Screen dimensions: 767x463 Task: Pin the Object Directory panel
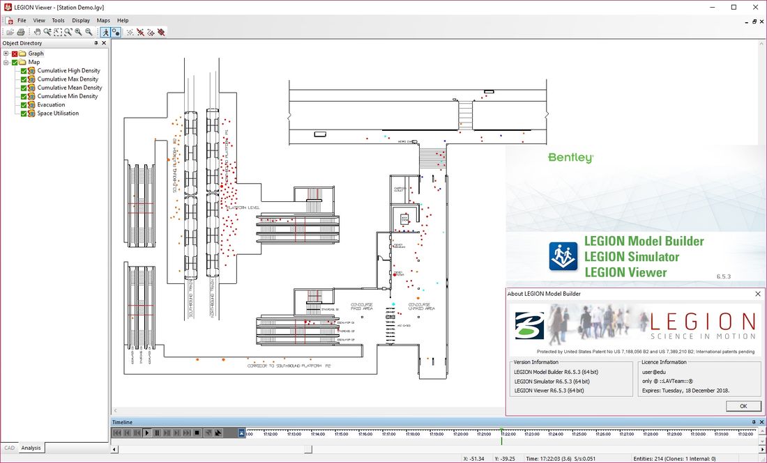96,43
